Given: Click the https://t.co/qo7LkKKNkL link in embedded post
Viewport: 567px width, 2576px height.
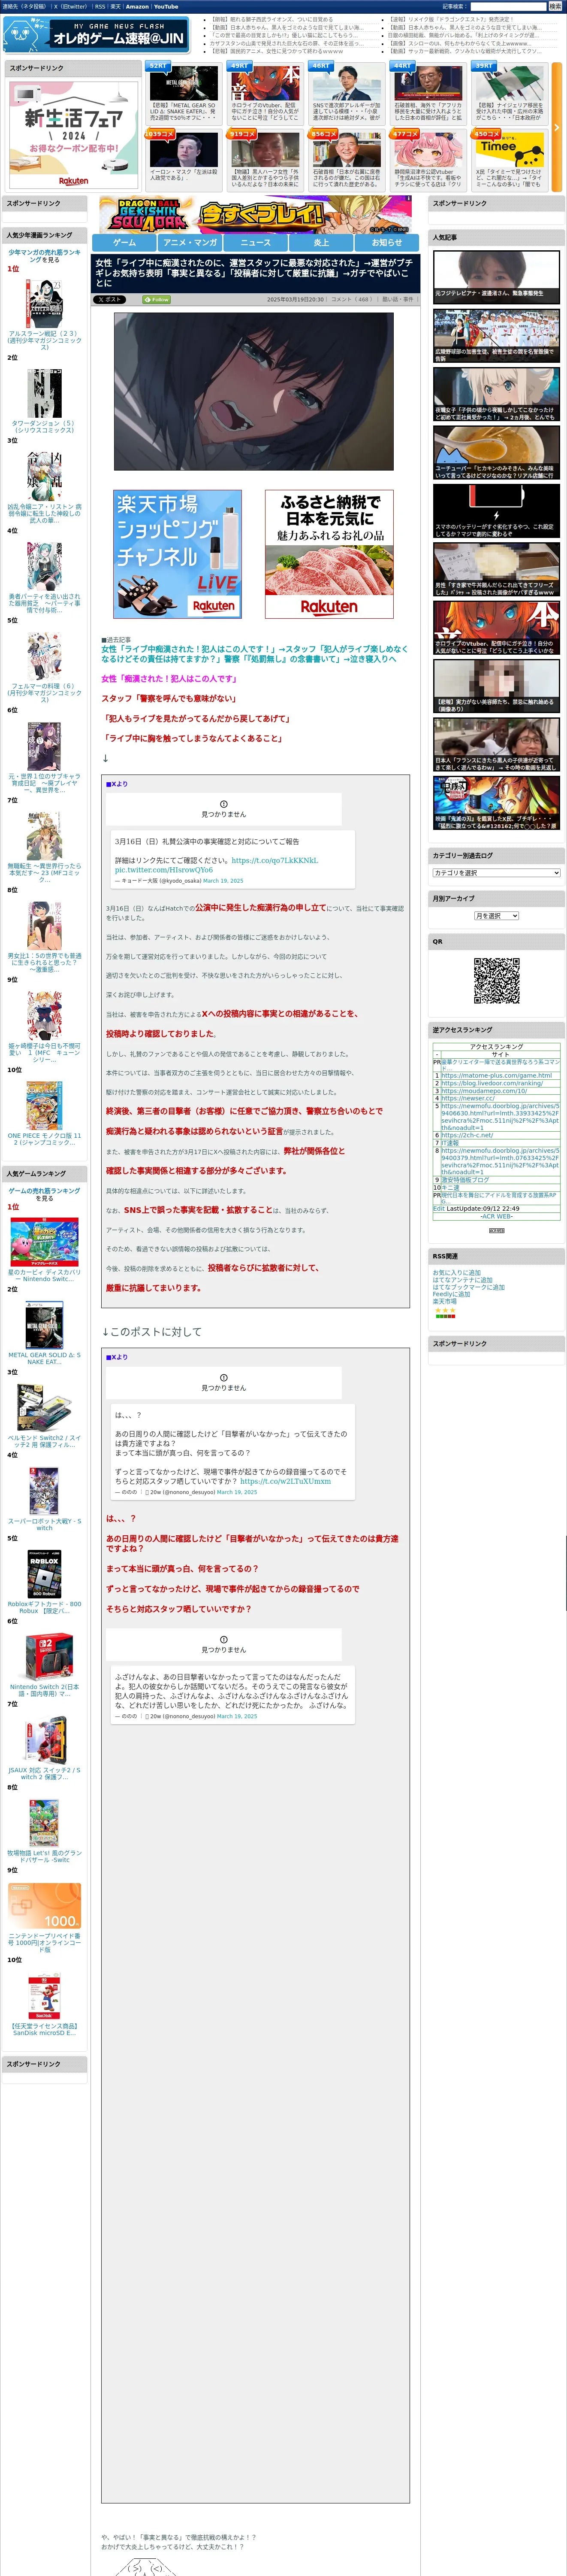Looking at the screenshot, I should (x=274, y=860).
